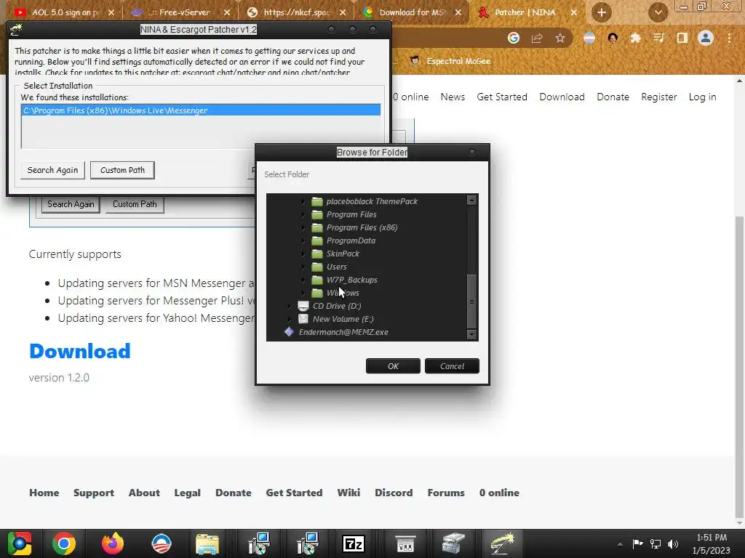Click Custom Path in patcher window
This screenshot has height=558, width=745.
coord(122,170)
